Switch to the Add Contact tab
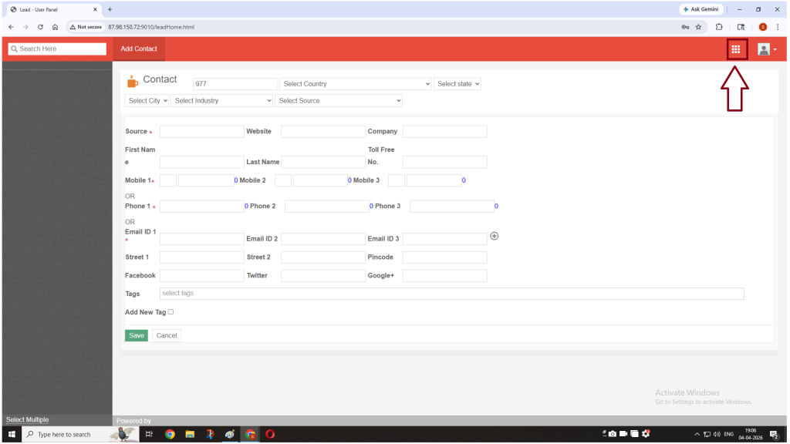Screen dimensions: 790x444 pos(139,49)
